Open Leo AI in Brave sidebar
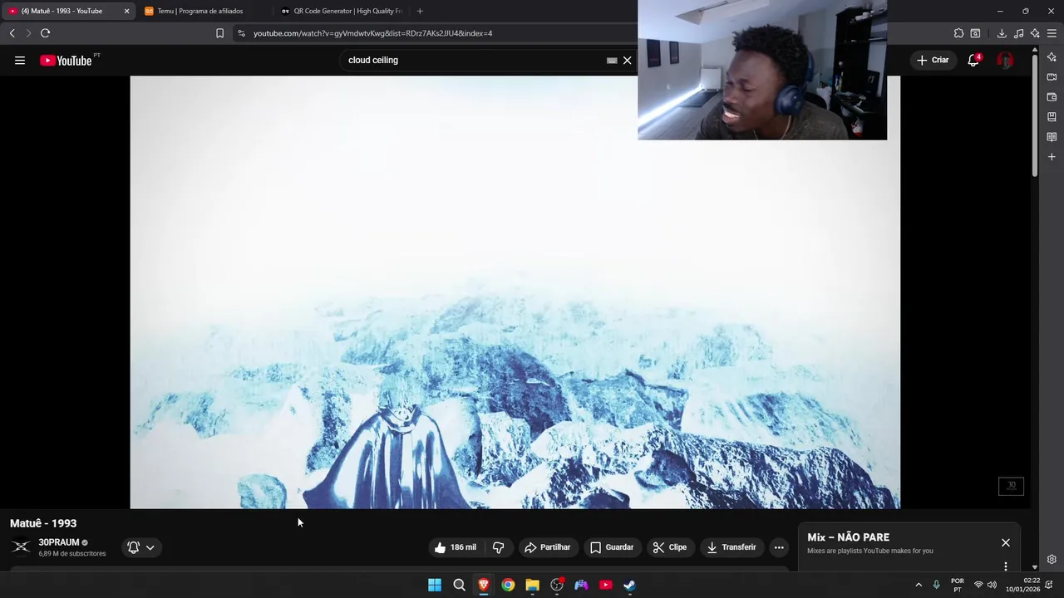 1052,56
